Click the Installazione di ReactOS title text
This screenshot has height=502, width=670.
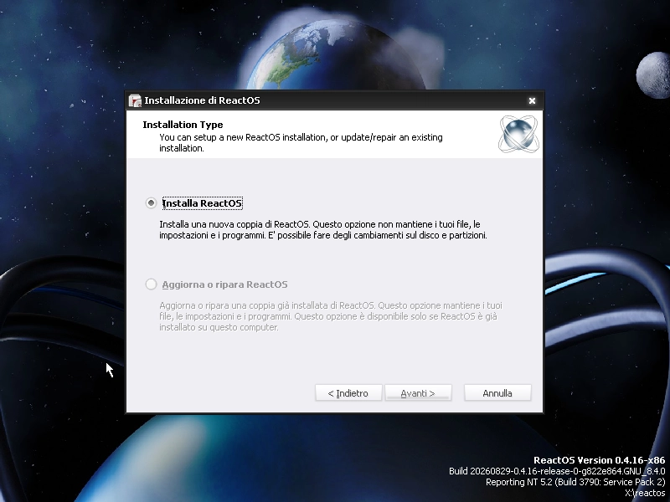point(202,100)
